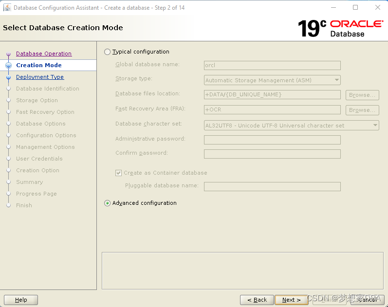Open the Help button

(x=21, y=300)
